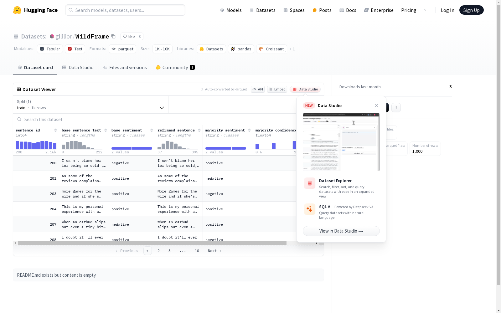501x313 pixels.
Task: Switch to the Dataset card tab
Action: point(35,67)
